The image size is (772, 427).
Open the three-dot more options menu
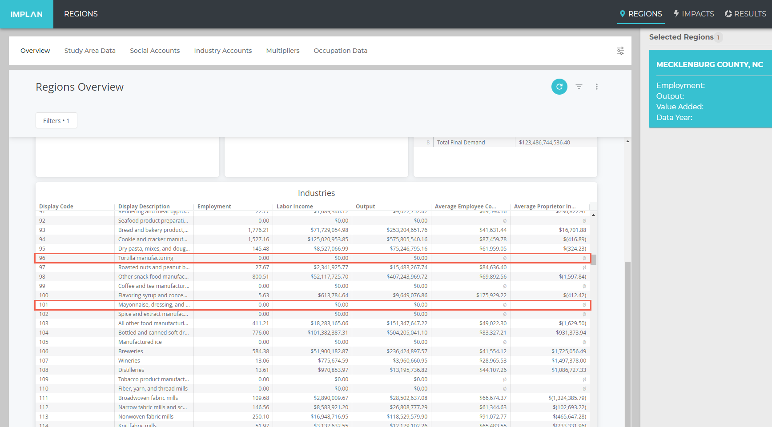[597, 87]
